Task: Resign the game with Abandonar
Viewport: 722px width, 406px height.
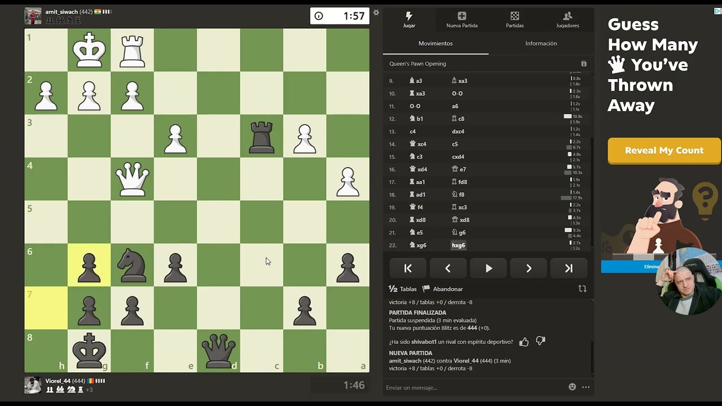Action: tap(443, 289)
